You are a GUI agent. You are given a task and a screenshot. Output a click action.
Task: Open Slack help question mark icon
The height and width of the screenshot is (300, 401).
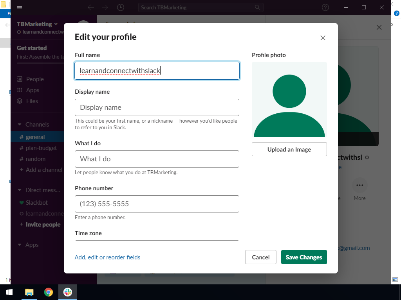click(325, 8)
